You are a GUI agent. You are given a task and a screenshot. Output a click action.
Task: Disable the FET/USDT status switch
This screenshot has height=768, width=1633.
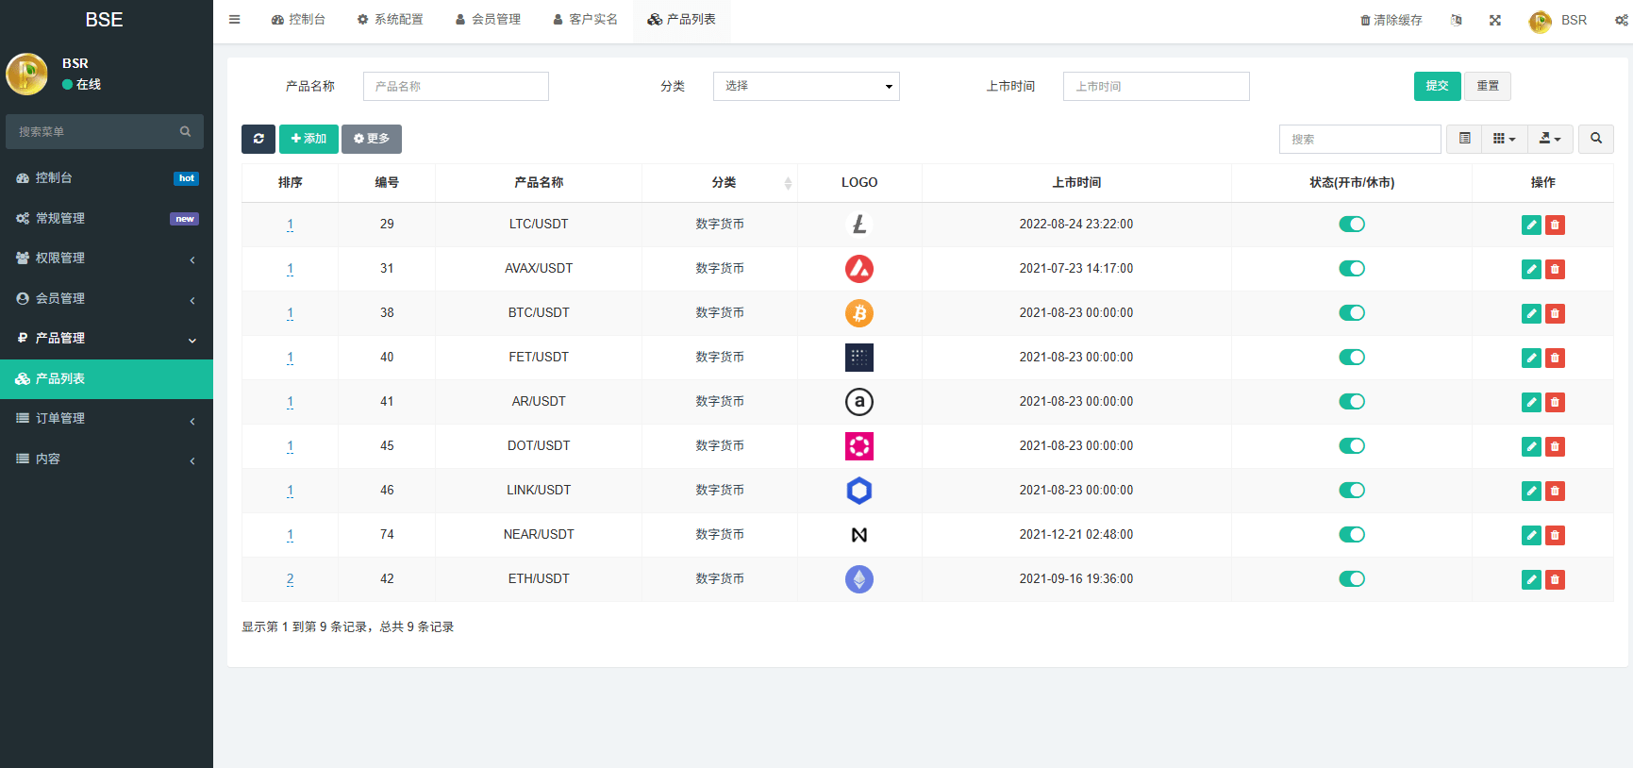coord(1351,358)
